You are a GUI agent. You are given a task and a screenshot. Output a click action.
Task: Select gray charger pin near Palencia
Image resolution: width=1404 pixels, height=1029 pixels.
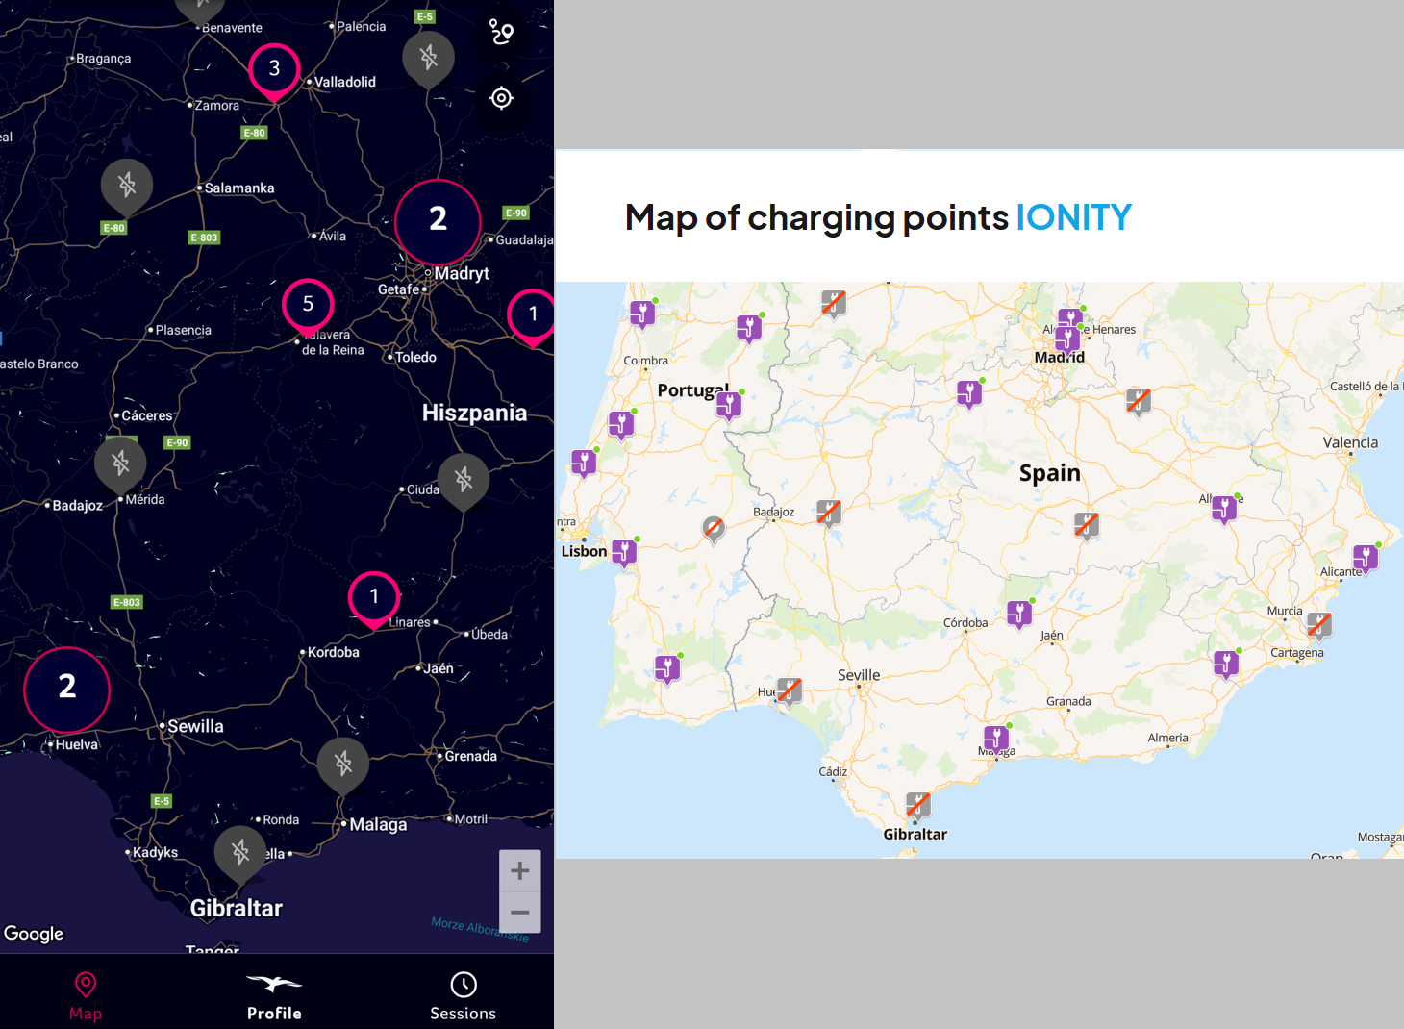[x=428, y=60]
